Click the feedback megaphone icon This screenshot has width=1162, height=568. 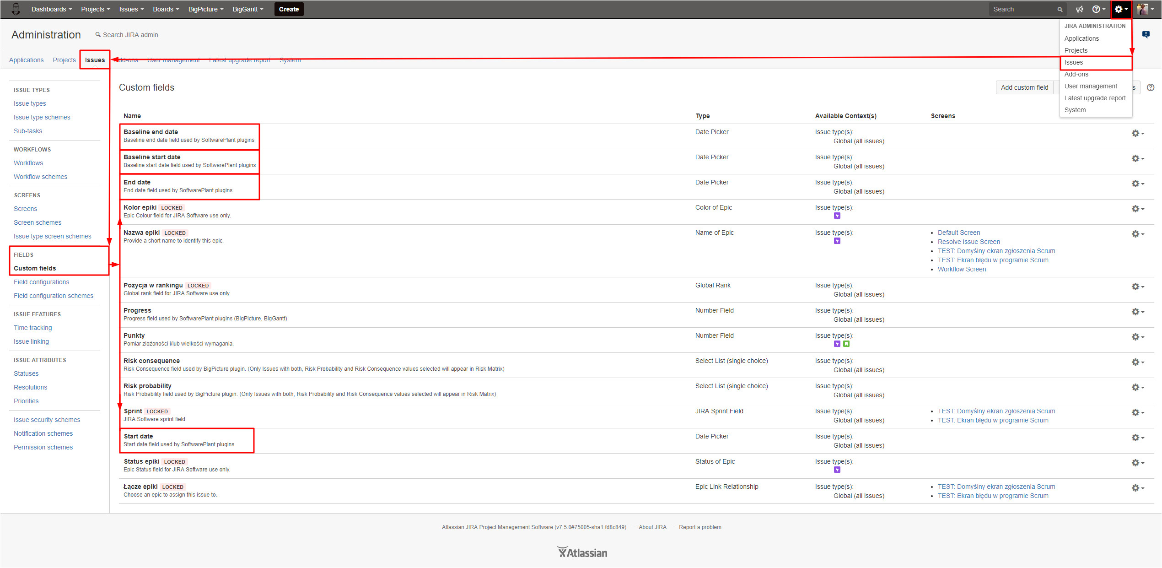(1080, 9)
